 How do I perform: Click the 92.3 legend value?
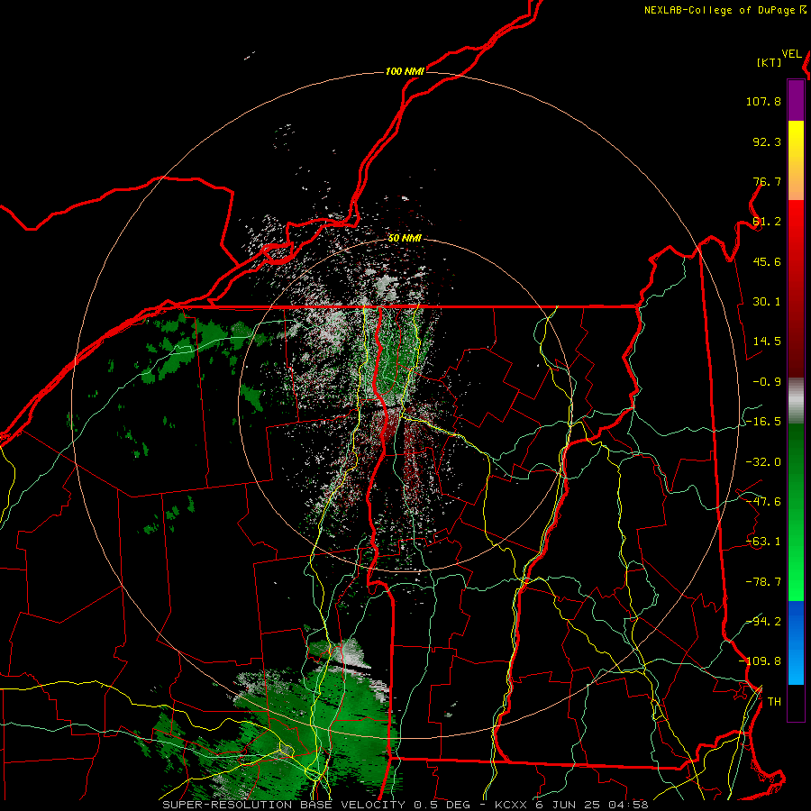point(767,141)
